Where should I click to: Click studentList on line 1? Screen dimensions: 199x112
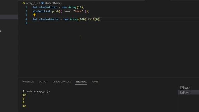coord(48,7)
